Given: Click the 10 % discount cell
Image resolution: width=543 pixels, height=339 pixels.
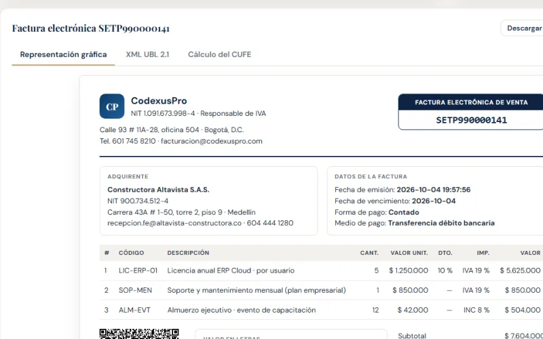Looking at the screenshot, I should coord(445,271).
